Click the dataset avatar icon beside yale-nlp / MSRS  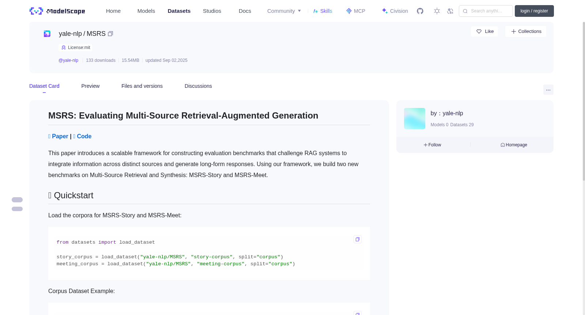tap(47, 34)
